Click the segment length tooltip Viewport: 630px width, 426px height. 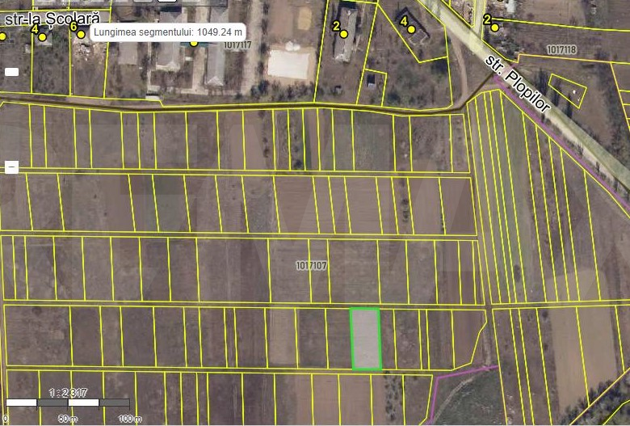167,32
